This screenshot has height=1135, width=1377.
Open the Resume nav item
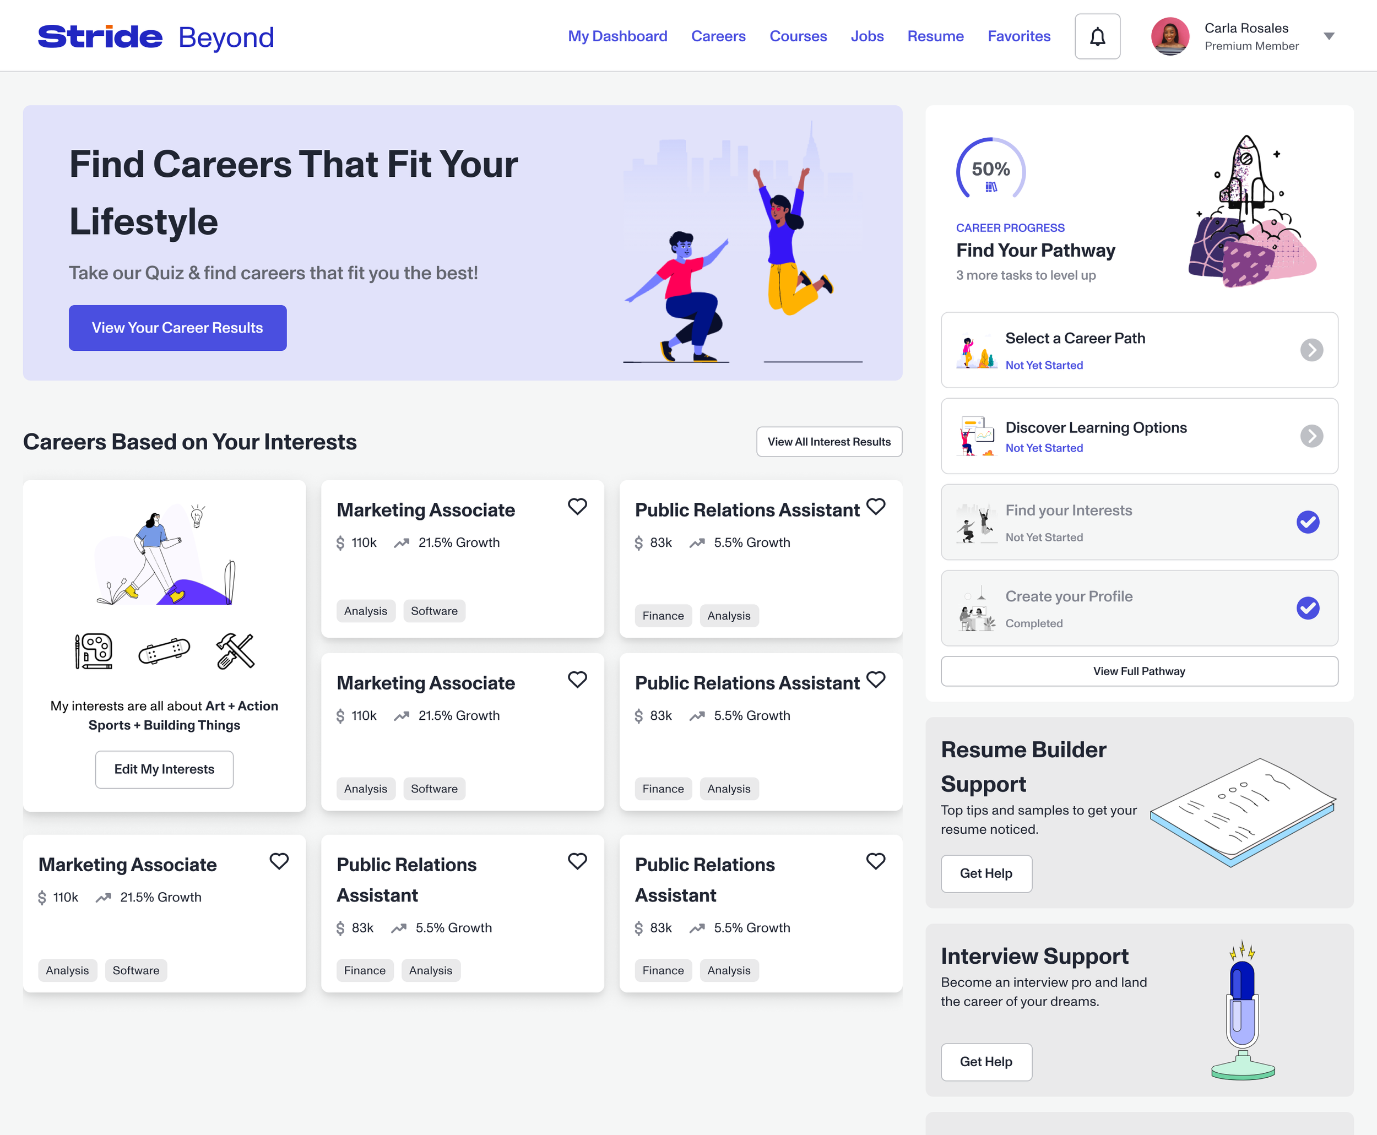935,36
